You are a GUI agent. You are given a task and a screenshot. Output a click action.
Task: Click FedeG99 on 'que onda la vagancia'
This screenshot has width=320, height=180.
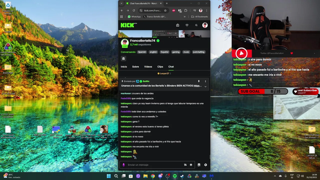125,98
